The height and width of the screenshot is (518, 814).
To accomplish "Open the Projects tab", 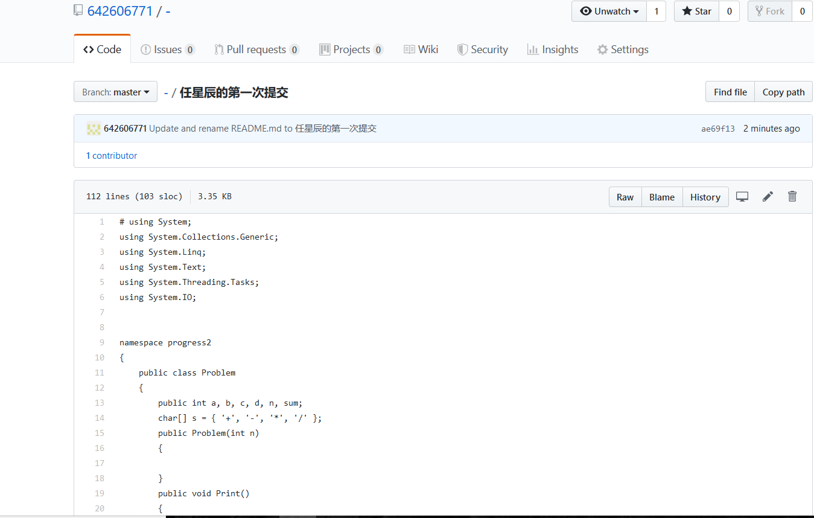I will click(x=351, y=50).
